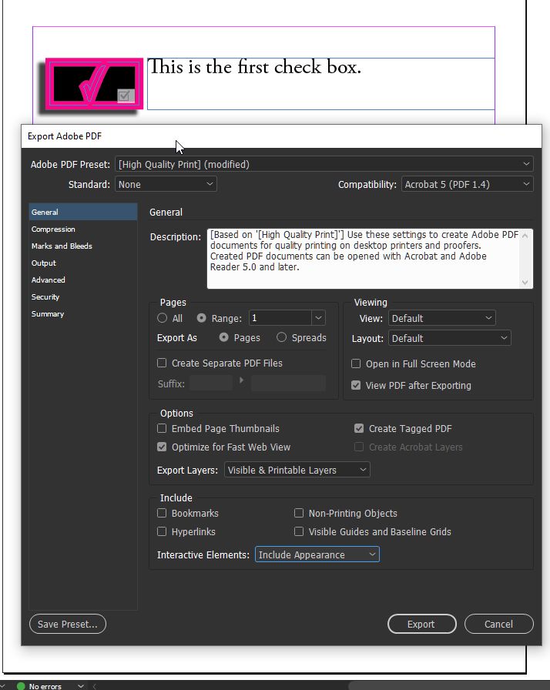
Task: Enable Non-Printing Objects checkbox
Action: tap(299, 513)
